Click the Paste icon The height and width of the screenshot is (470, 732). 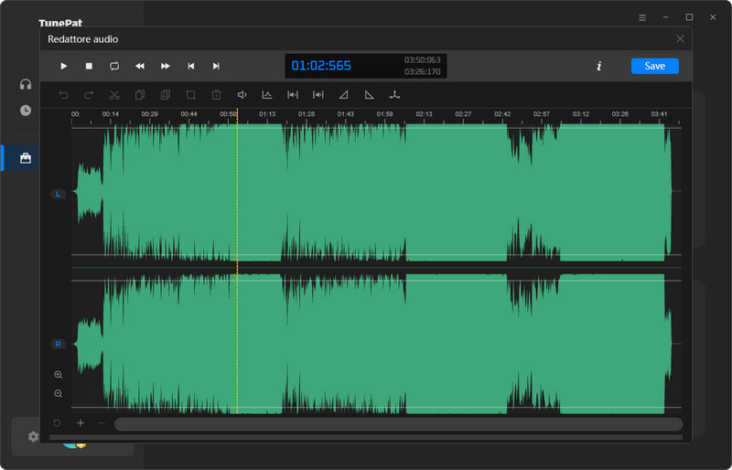pos(166,95)
